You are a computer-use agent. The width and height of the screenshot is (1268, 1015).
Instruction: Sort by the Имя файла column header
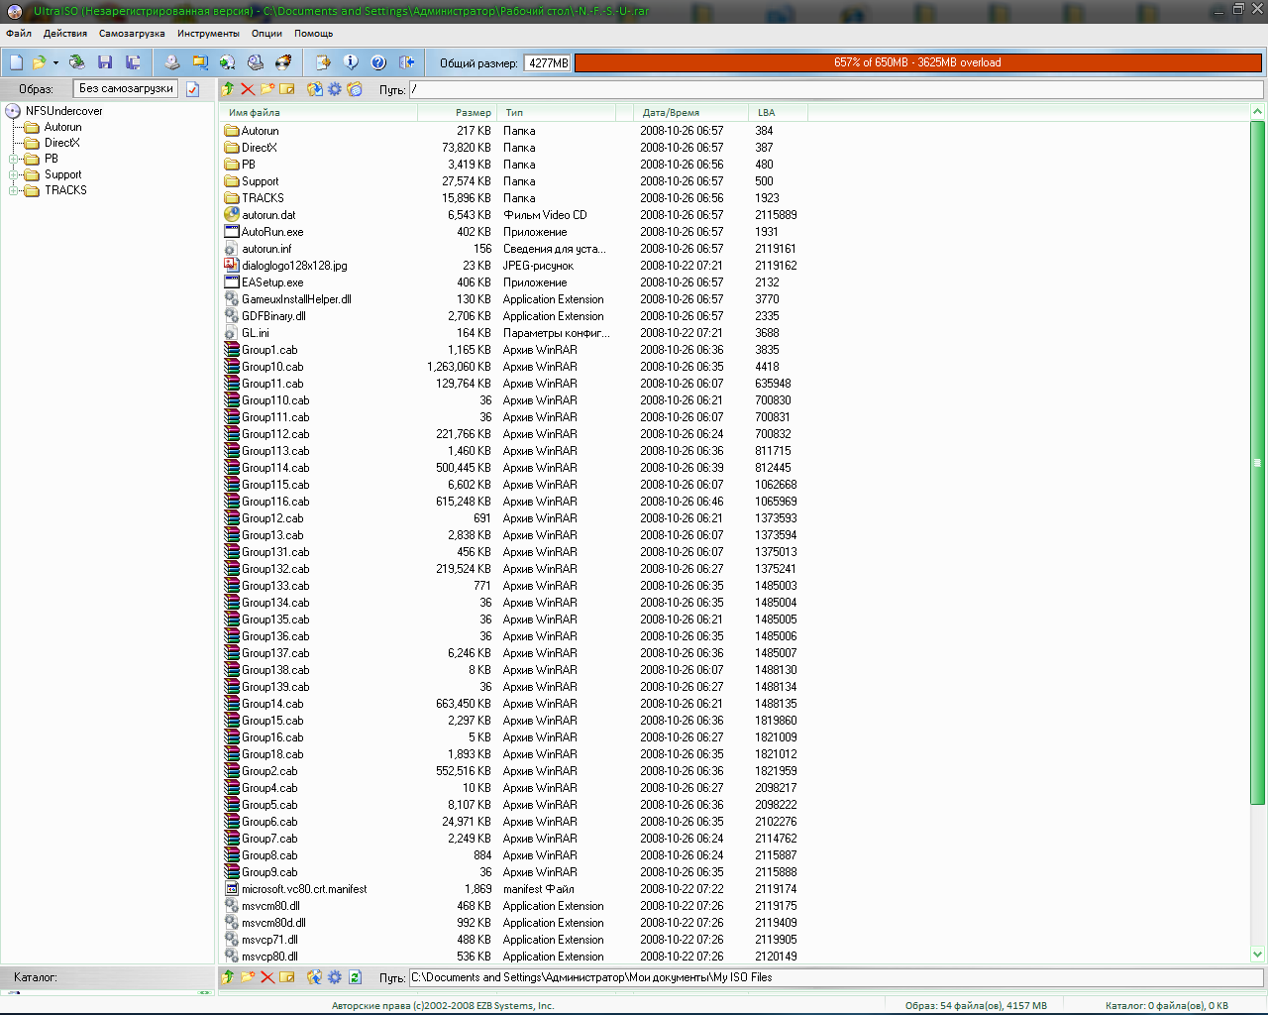click(318, 112)
